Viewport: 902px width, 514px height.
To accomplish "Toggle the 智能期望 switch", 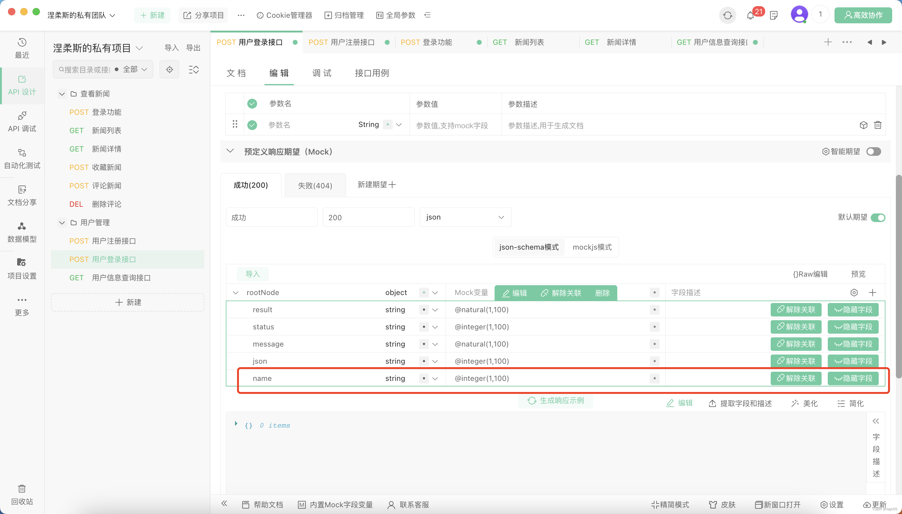I will [x=874, y=152].
